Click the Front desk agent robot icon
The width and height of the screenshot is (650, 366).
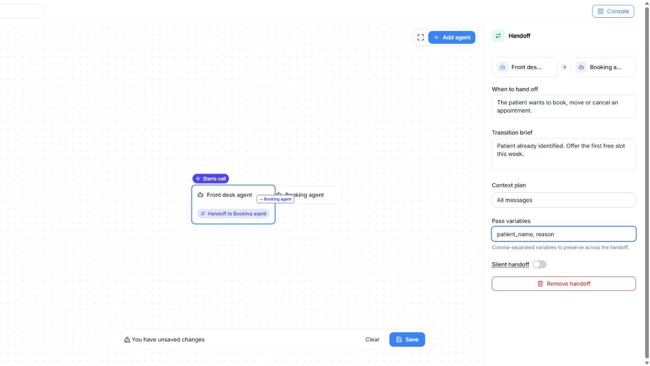coord(201,195)
